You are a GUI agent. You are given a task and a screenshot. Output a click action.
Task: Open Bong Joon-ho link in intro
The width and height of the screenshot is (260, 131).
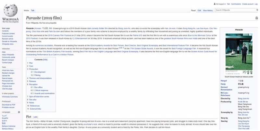(125, 29)
